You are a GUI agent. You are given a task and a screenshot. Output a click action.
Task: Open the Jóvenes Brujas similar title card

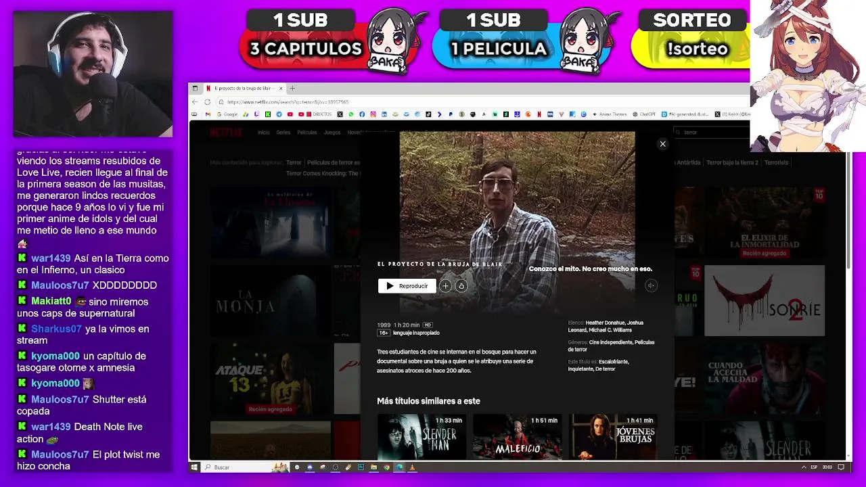tap(613, 436)
